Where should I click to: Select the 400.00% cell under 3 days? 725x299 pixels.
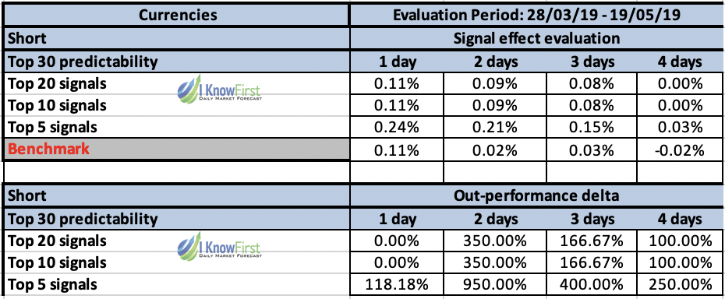[592, 284]
